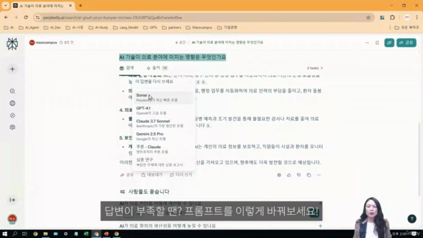The width and height of the screenshot is (423, 238).
Task: Expand related question AI가 의료 절차의 생산성
Action: [x=221, y=226]
